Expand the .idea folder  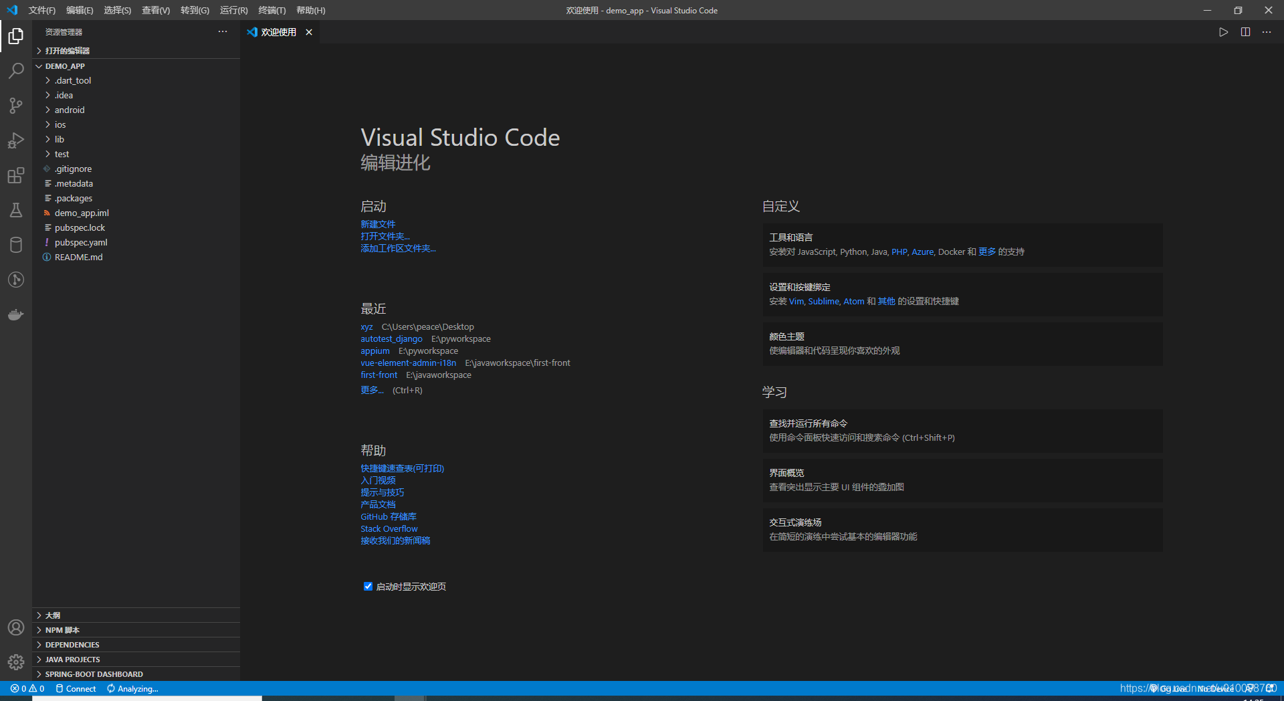136,95
